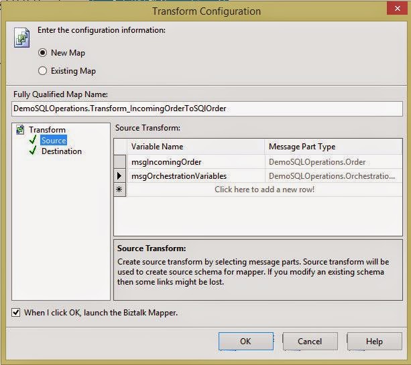Click the green checkmark beside Source

pos(33,140)
